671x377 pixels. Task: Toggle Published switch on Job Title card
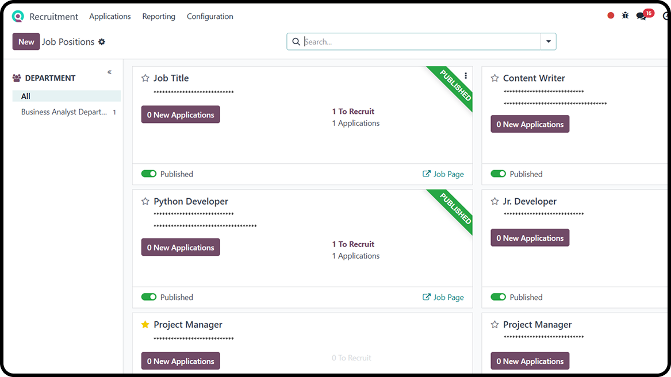149,174
